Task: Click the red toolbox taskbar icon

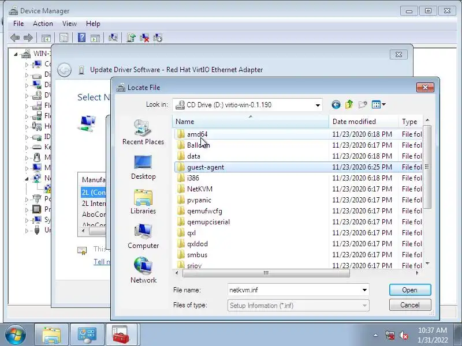Action: 121,335
